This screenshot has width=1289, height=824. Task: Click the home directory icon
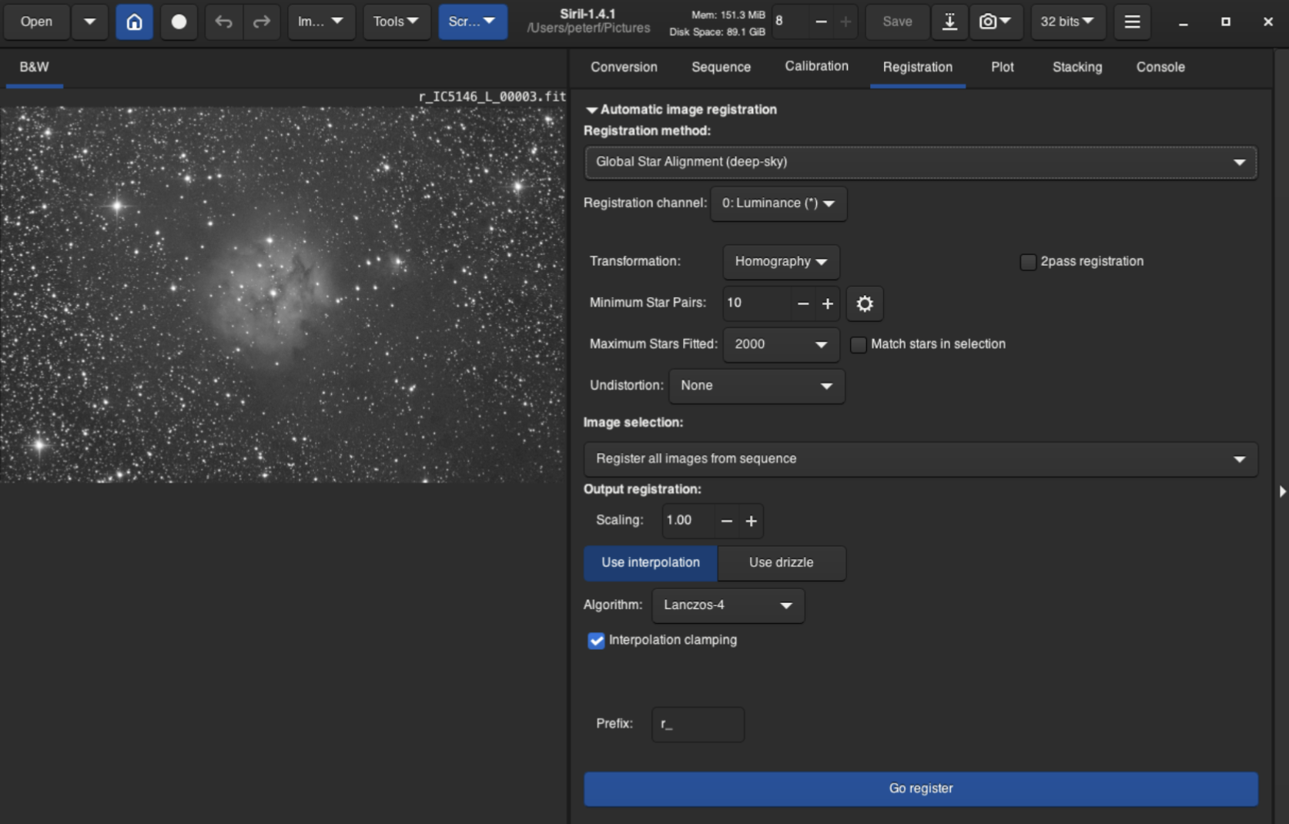point(134,22)
